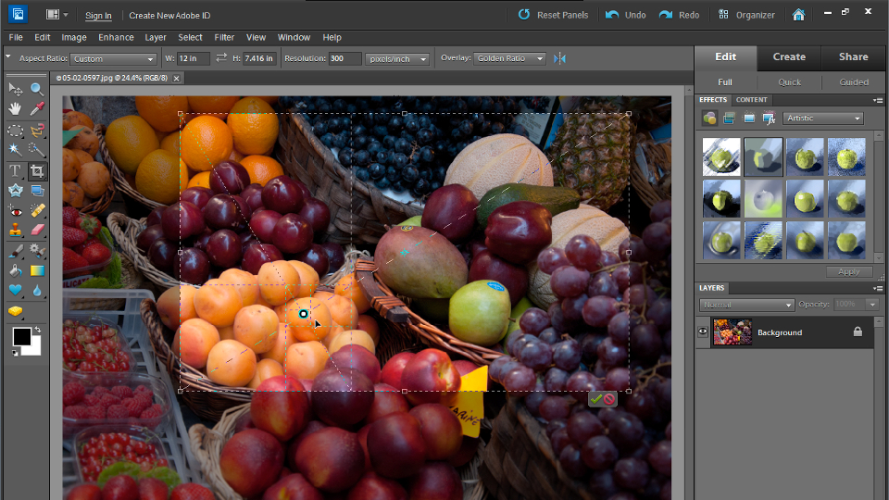Show Photo Effects in Effects panel
Viewport: 889px width, 500px height.
pos(749,118)
